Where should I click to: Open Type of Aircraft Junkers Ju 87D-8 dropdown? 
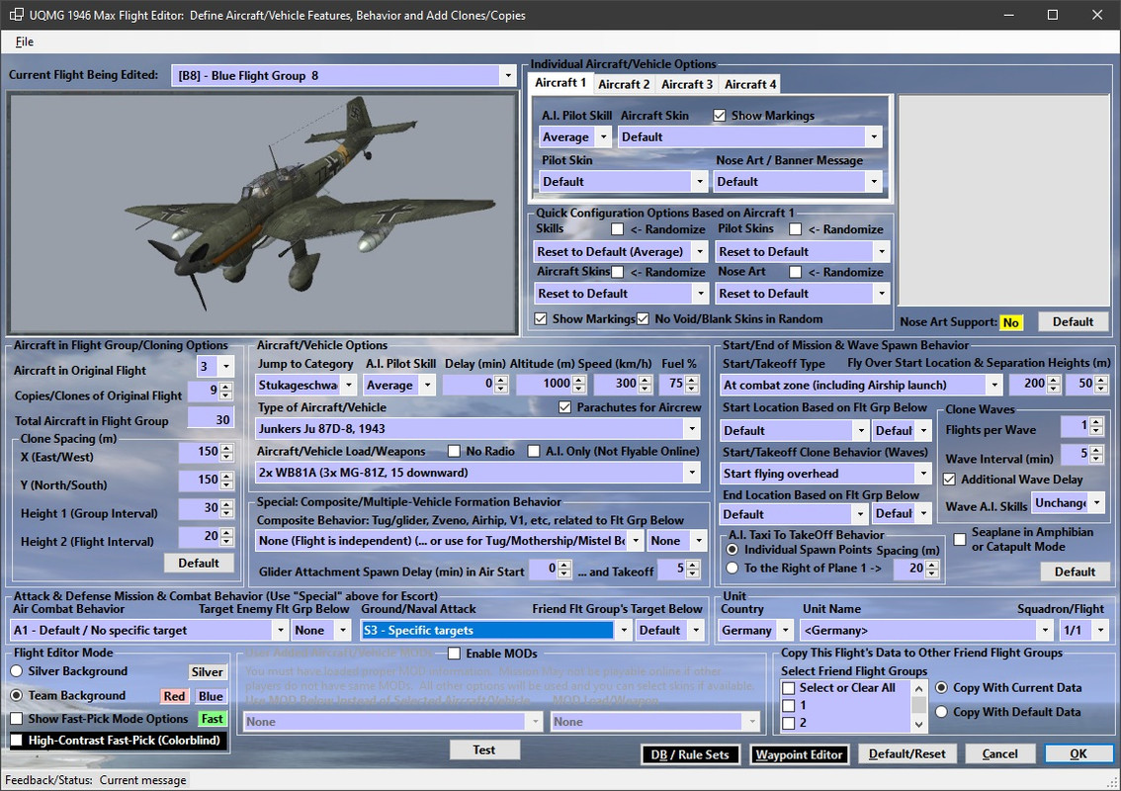tap(477, 429)
